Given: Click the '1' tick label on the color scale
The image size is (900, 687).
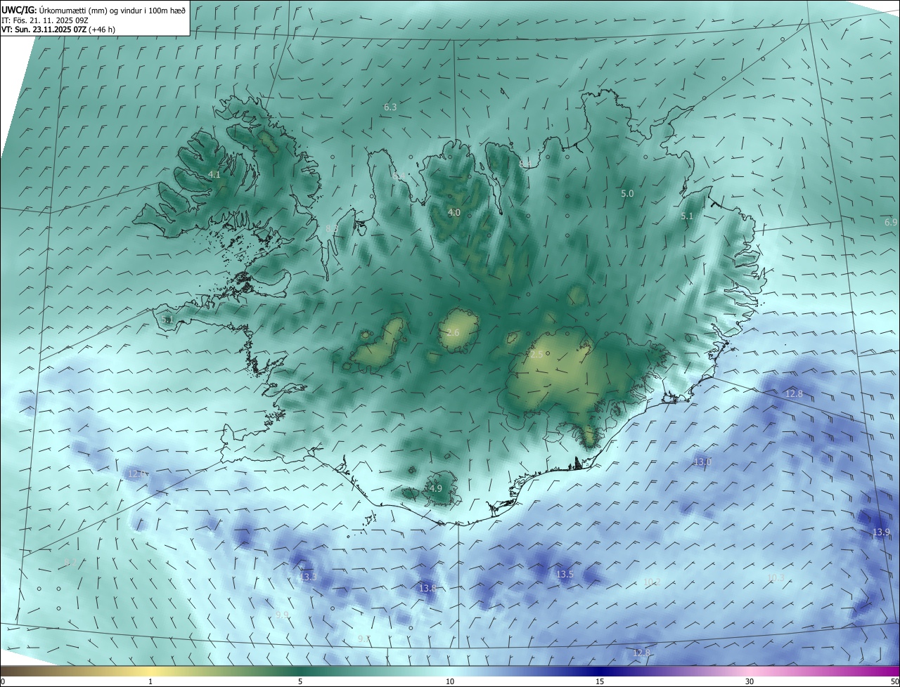Looking at the screenshot, I should 150,681.
